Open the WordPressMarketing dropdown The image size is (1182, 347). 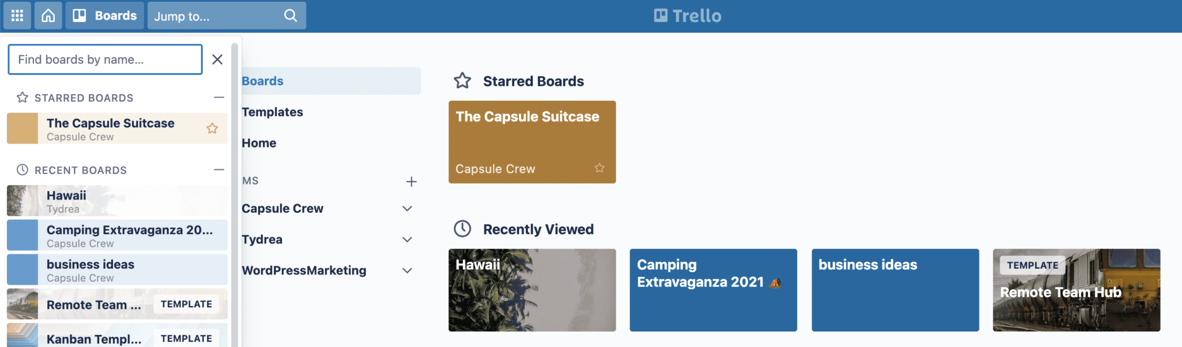click(407, 270)
